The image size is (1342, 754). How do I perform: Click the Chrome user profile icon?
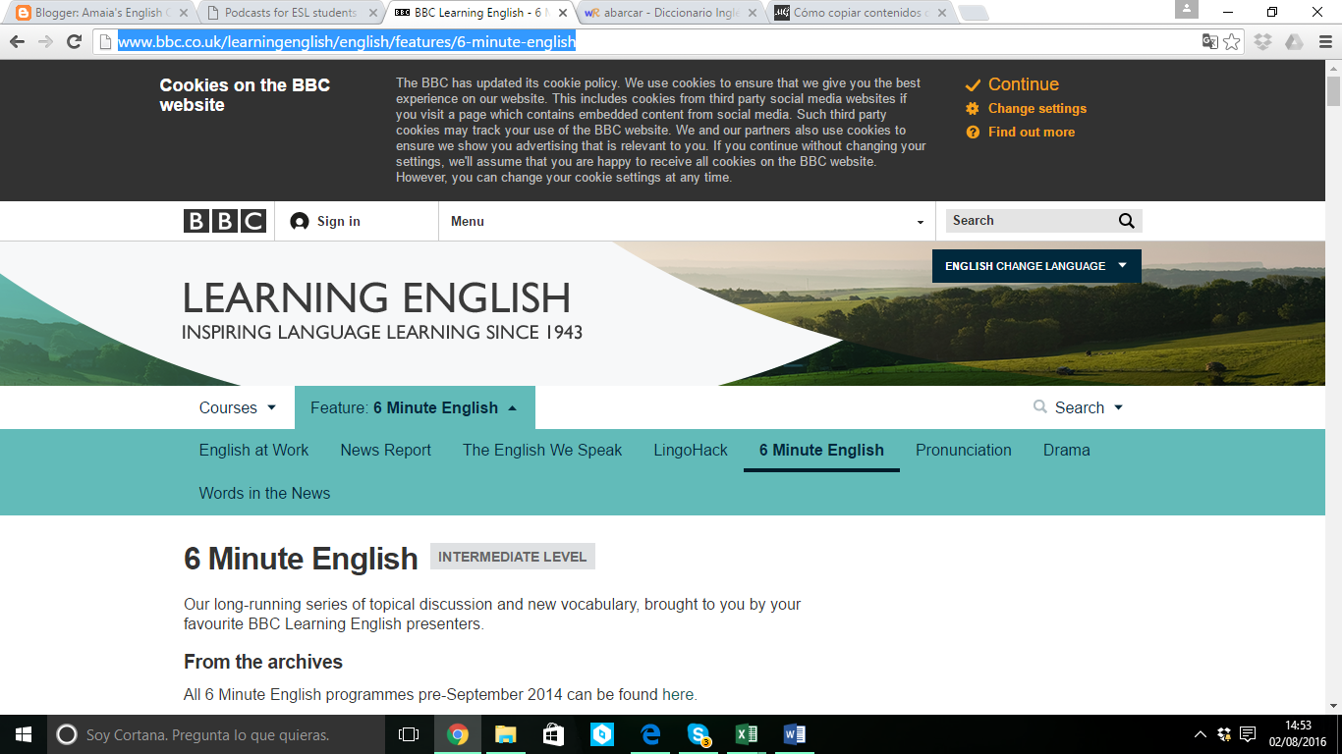coord(1187,9)
